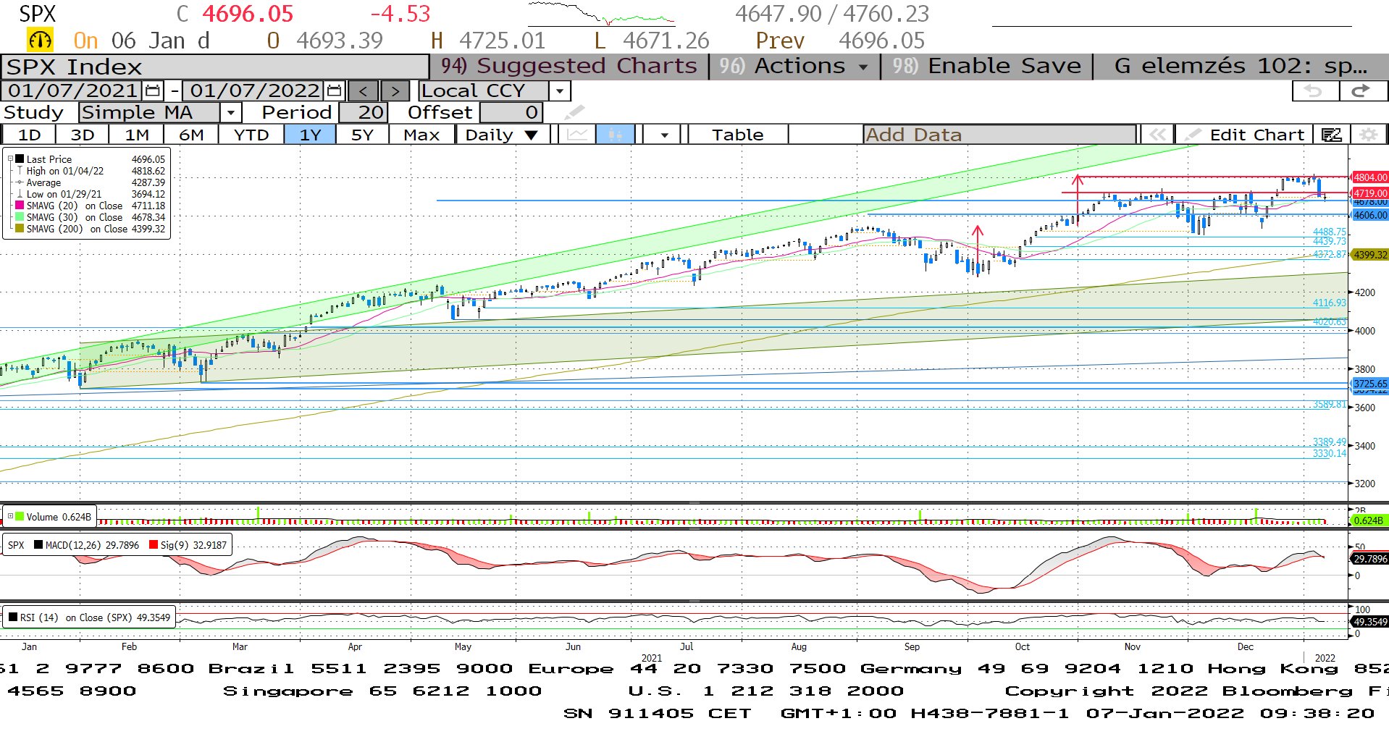1389x742 pixels.
Task: Select the 3D range tab
Action: pyautogui.click(x=83, y=135)
